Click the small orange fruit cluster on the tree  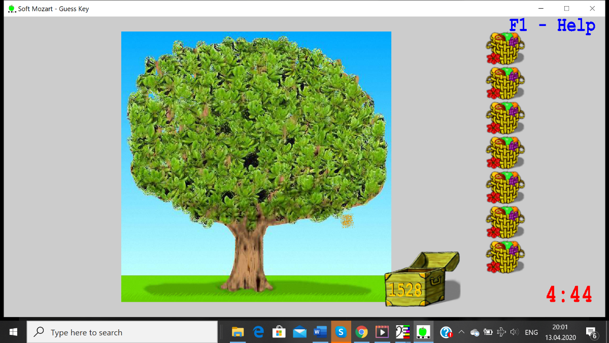click(x=347, y=221)
